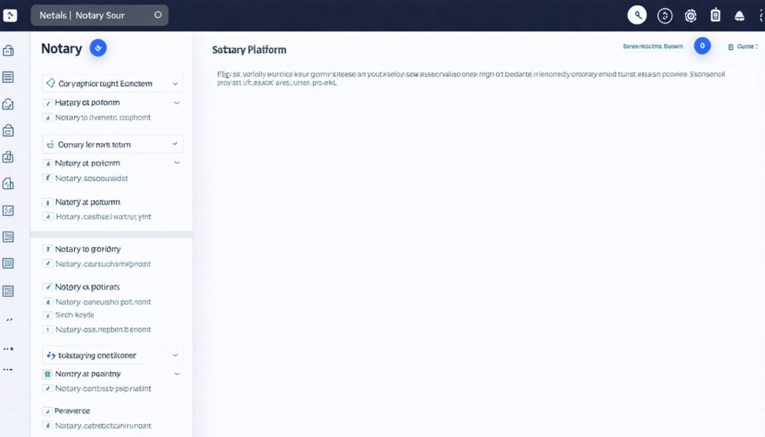Select 'Natary.catretictcanirunont' row
Viewport: 765px width, 437px height.
click(103, 426)
